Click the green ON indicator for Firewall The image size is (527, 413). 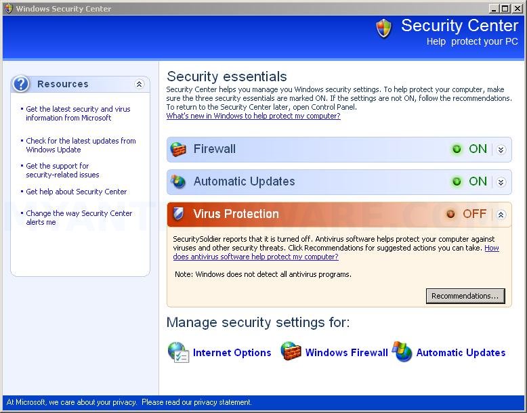(x=457, y=149)
